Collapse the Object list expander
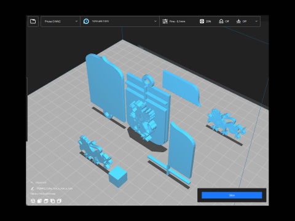295x221 pixels. pyautogui.click(x=32, y=182)
